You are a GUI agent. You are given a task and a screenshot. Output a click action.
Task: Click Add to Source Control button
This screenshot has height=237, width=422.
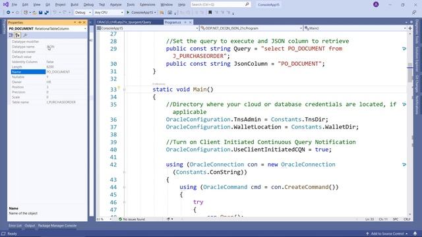pyautogui.click(x=387, y=234)
